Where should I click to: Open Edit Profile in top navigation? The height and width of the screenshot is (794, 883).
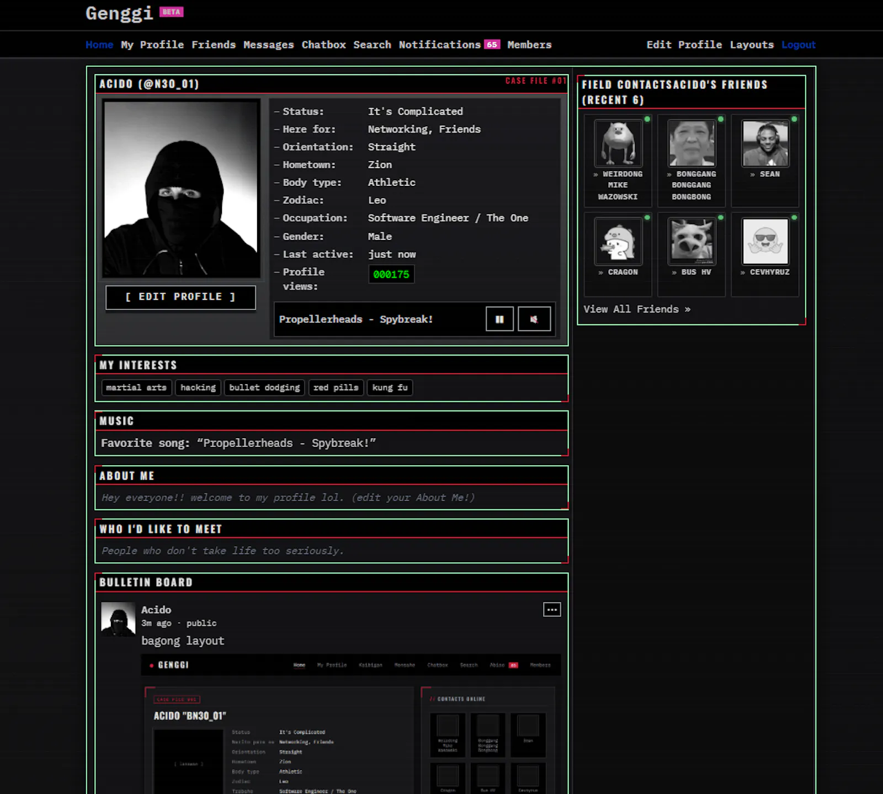(x=684, y=45)
